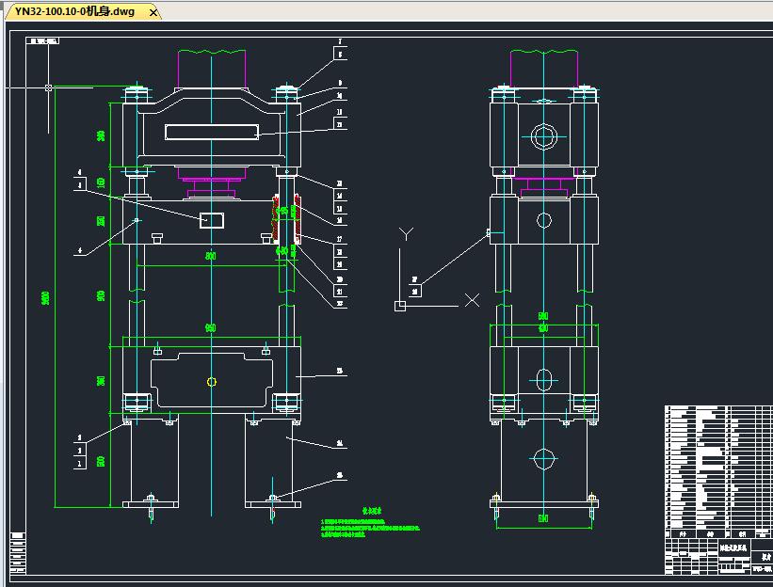
Task: Select the red hatched guide sleeve section
Action: coord(286,219)
